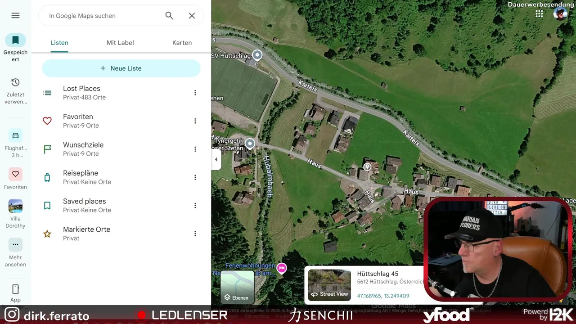Switch to the Mit Label tab

click(120, 43)
